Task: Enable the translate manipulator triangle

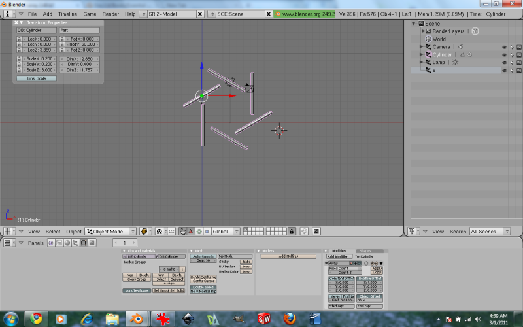Action: point(191,232)
